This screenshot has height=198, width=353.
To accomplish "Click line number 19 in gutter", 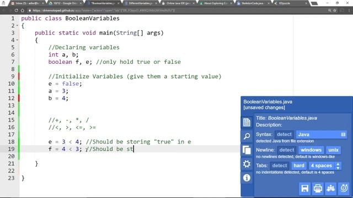I will (11, 149).
